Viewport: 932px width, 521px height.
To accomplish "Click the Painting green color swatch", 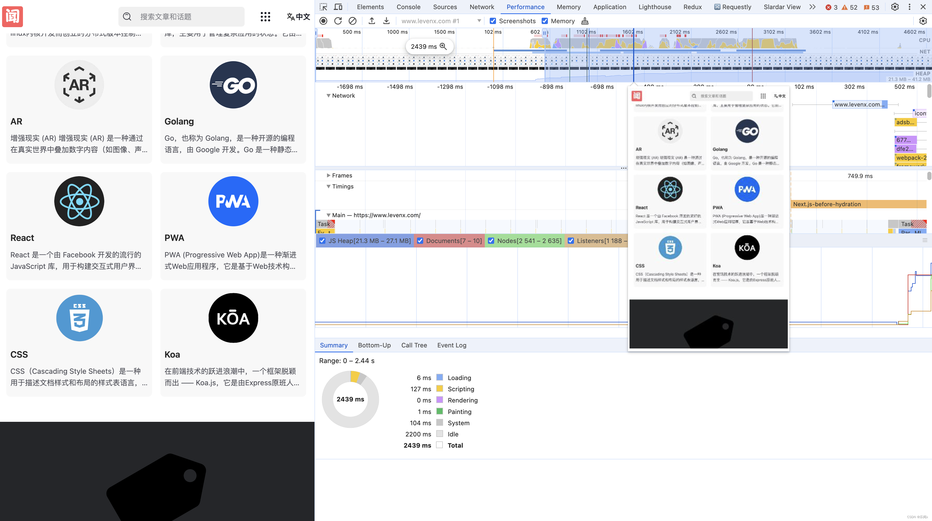I will [440, 411].
